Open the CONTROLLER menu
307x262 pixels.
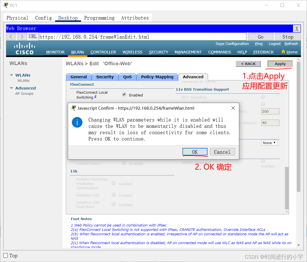(x=103, y=52)
